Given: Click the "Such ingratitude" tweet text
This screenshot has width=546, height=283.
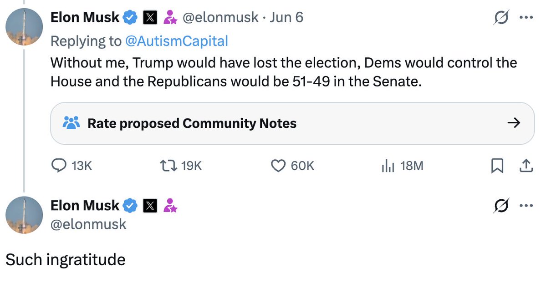Looking at the screenshot, I should coord(65,260).
